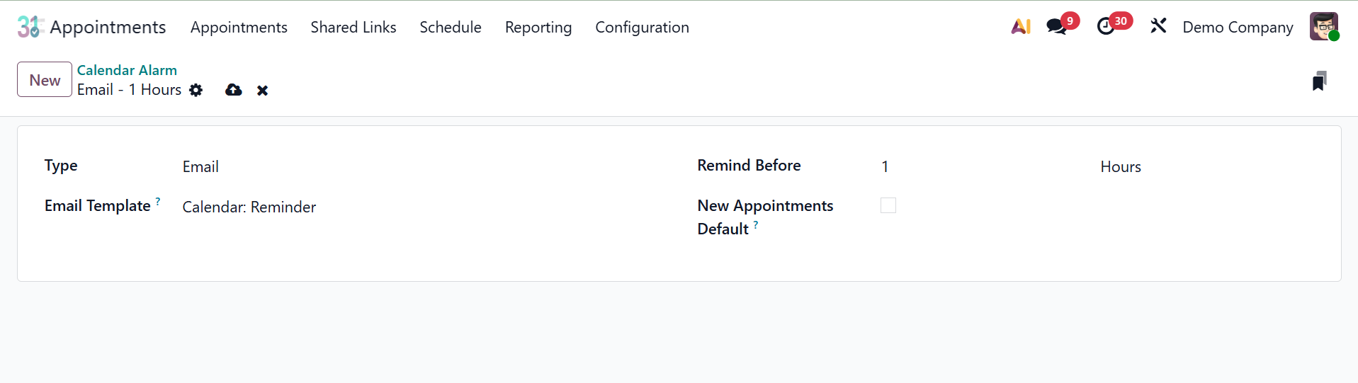Open the Demo Company switcher
The width and height of the screenshot is (1358, 383).
coord(1238,28)
